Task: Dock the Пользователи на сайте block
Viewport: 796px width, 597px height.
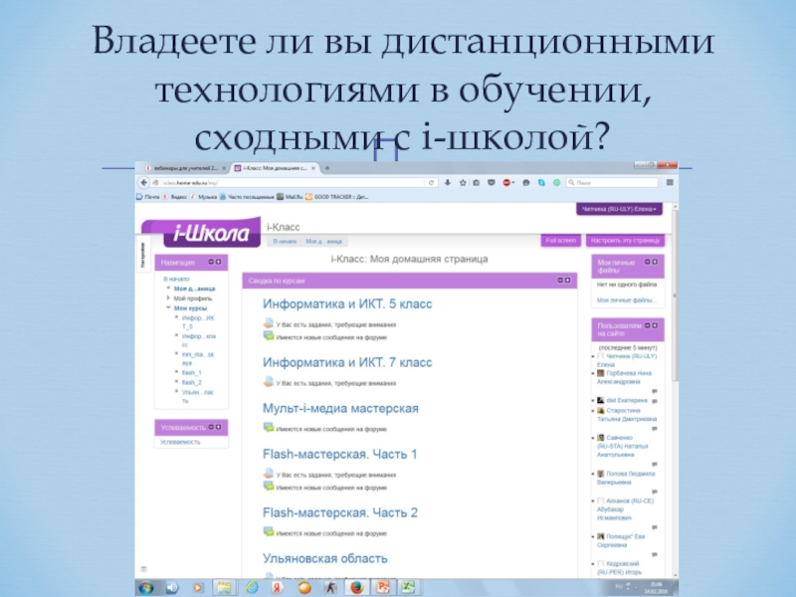Action: (655, 325)
